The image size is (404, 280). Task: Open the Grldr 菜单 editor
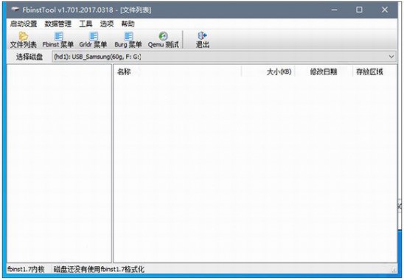[x=93, y=40]
